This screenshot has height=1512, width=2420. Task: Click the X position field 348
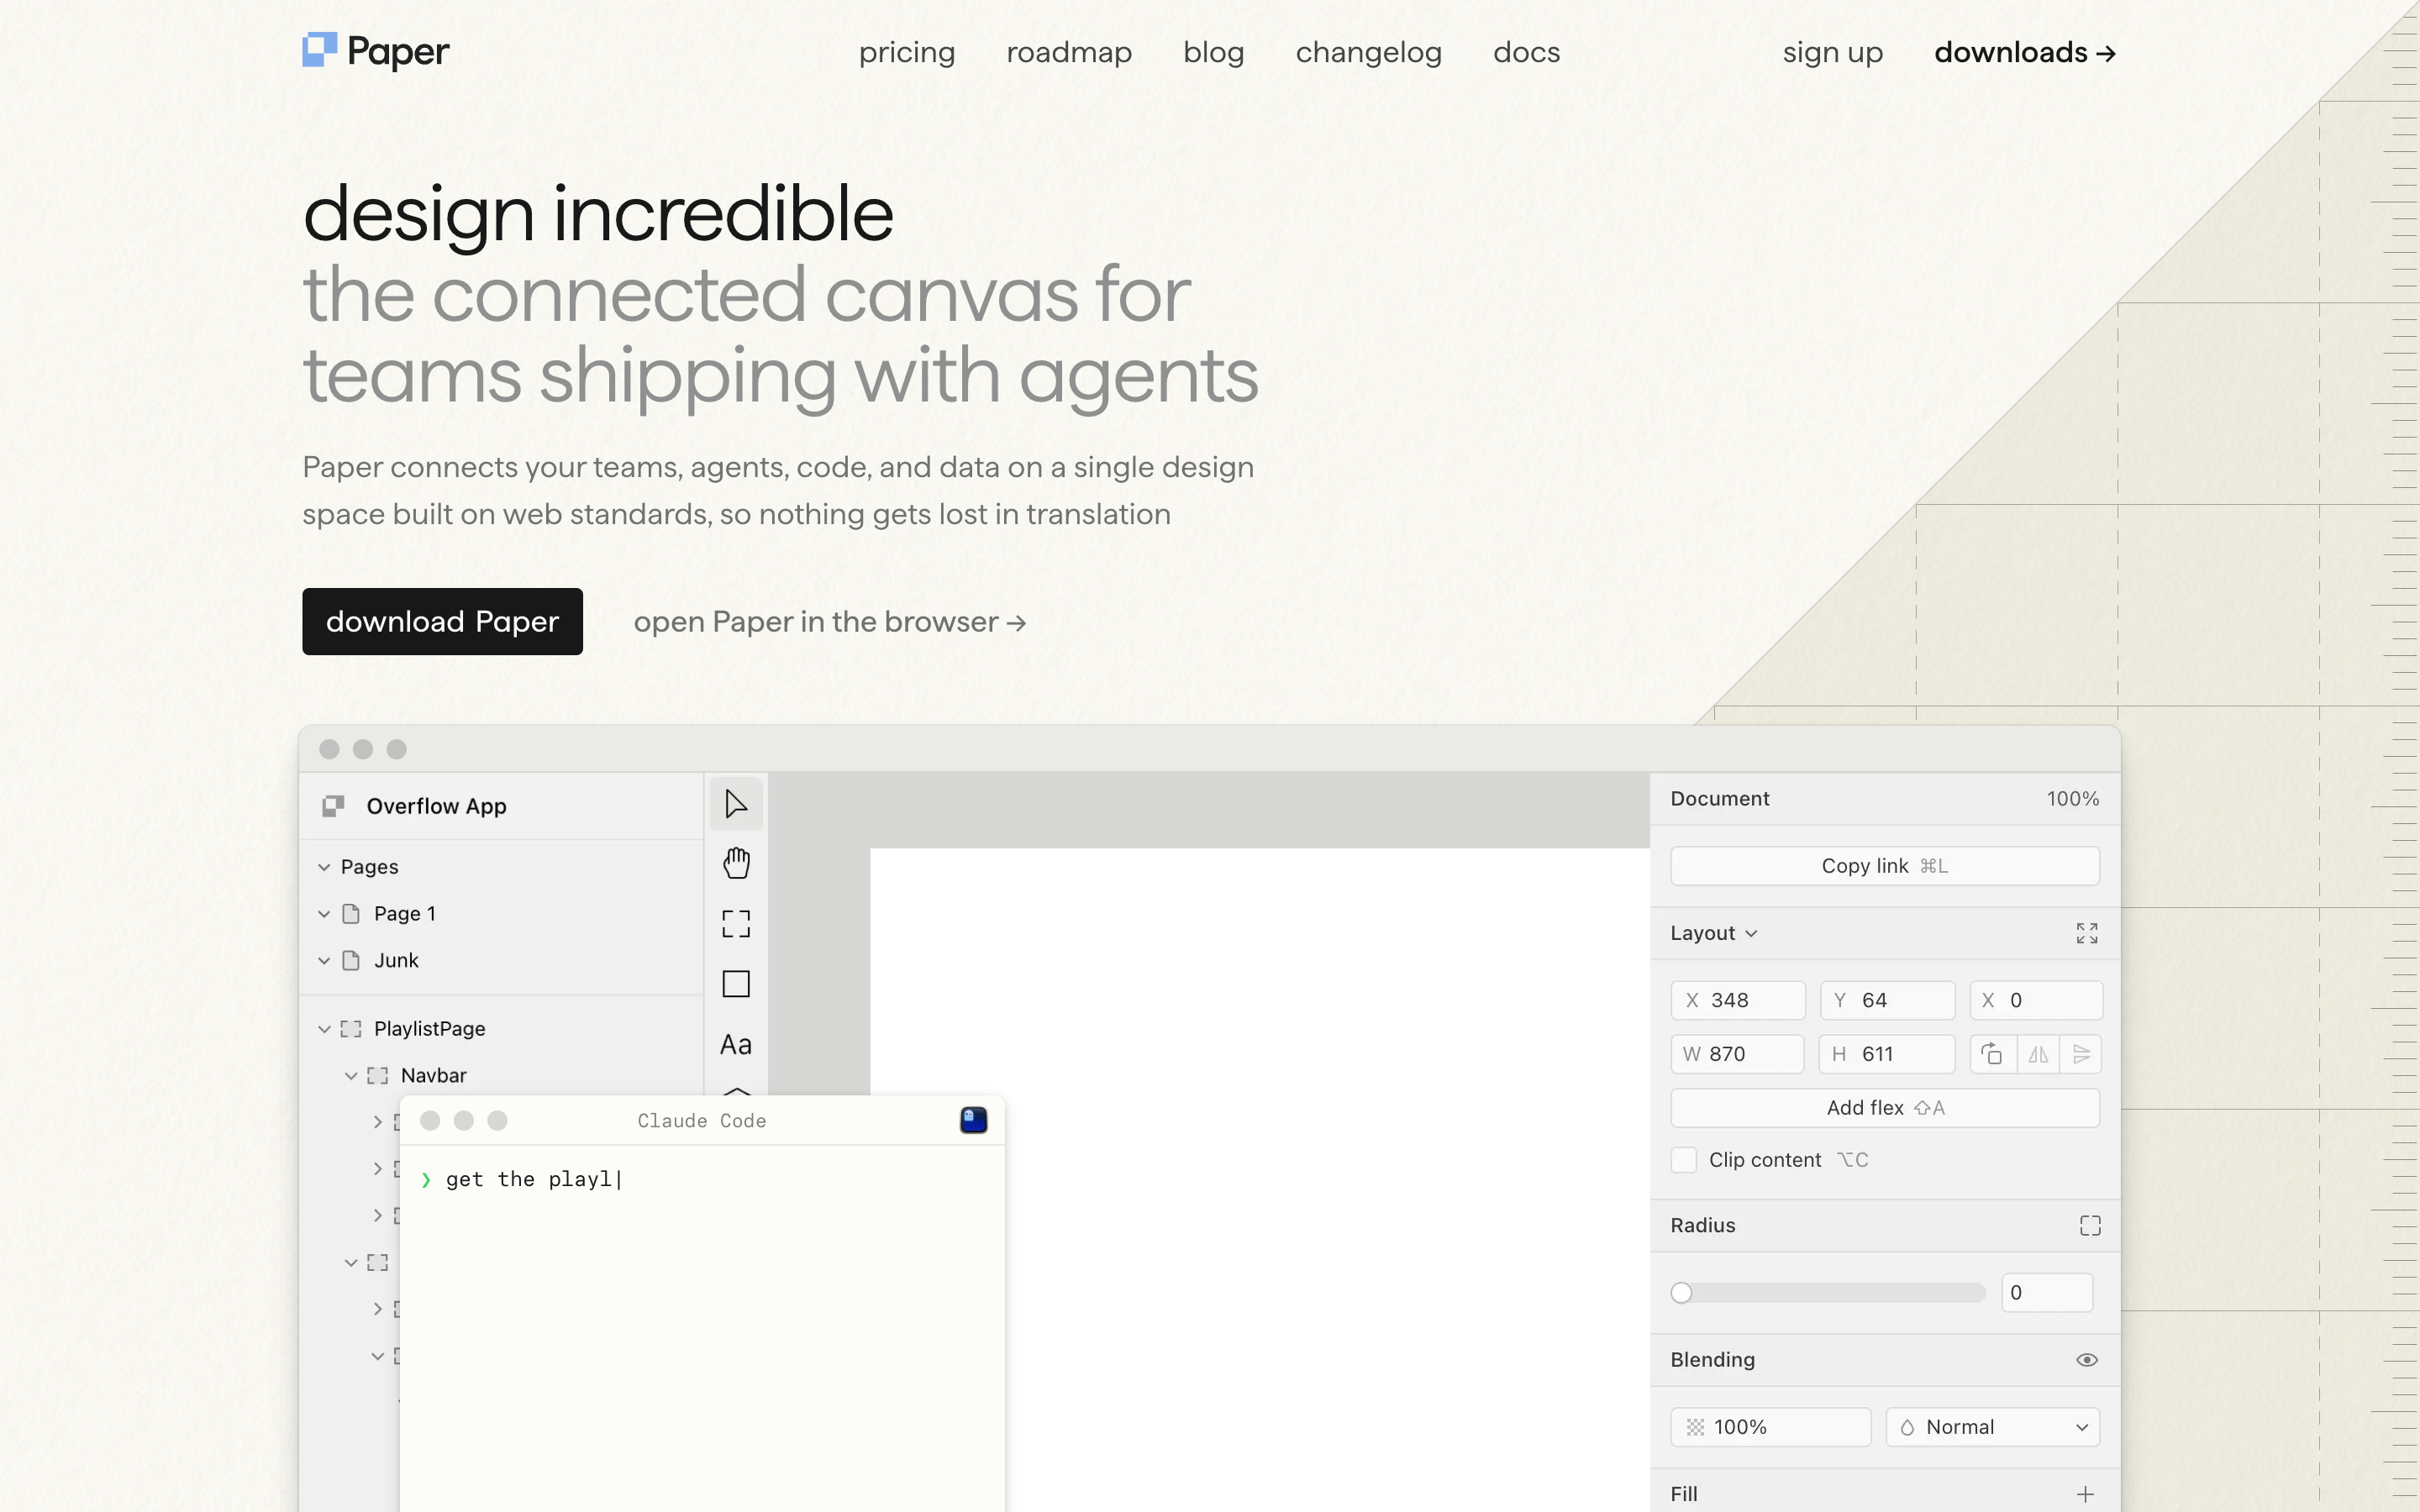[1738, 1000]
